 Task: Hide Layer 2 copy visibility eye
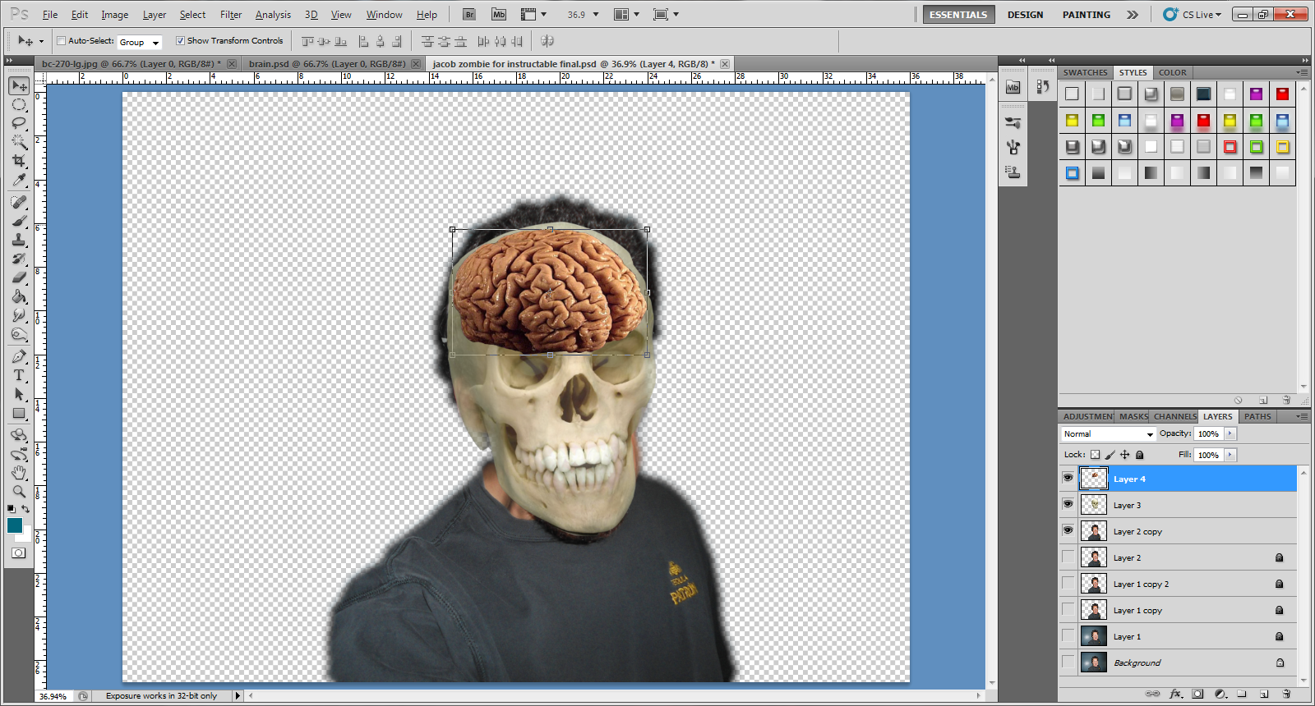click(x=1068, y=530)
